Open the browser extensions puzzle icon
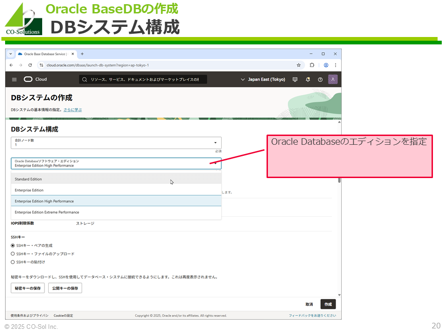The width and height of the screenshot is (445, 333). [312, 65]
